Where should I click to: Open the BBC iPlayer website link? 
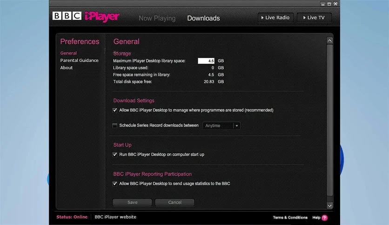pyautogui.click(x=115, y=217)
